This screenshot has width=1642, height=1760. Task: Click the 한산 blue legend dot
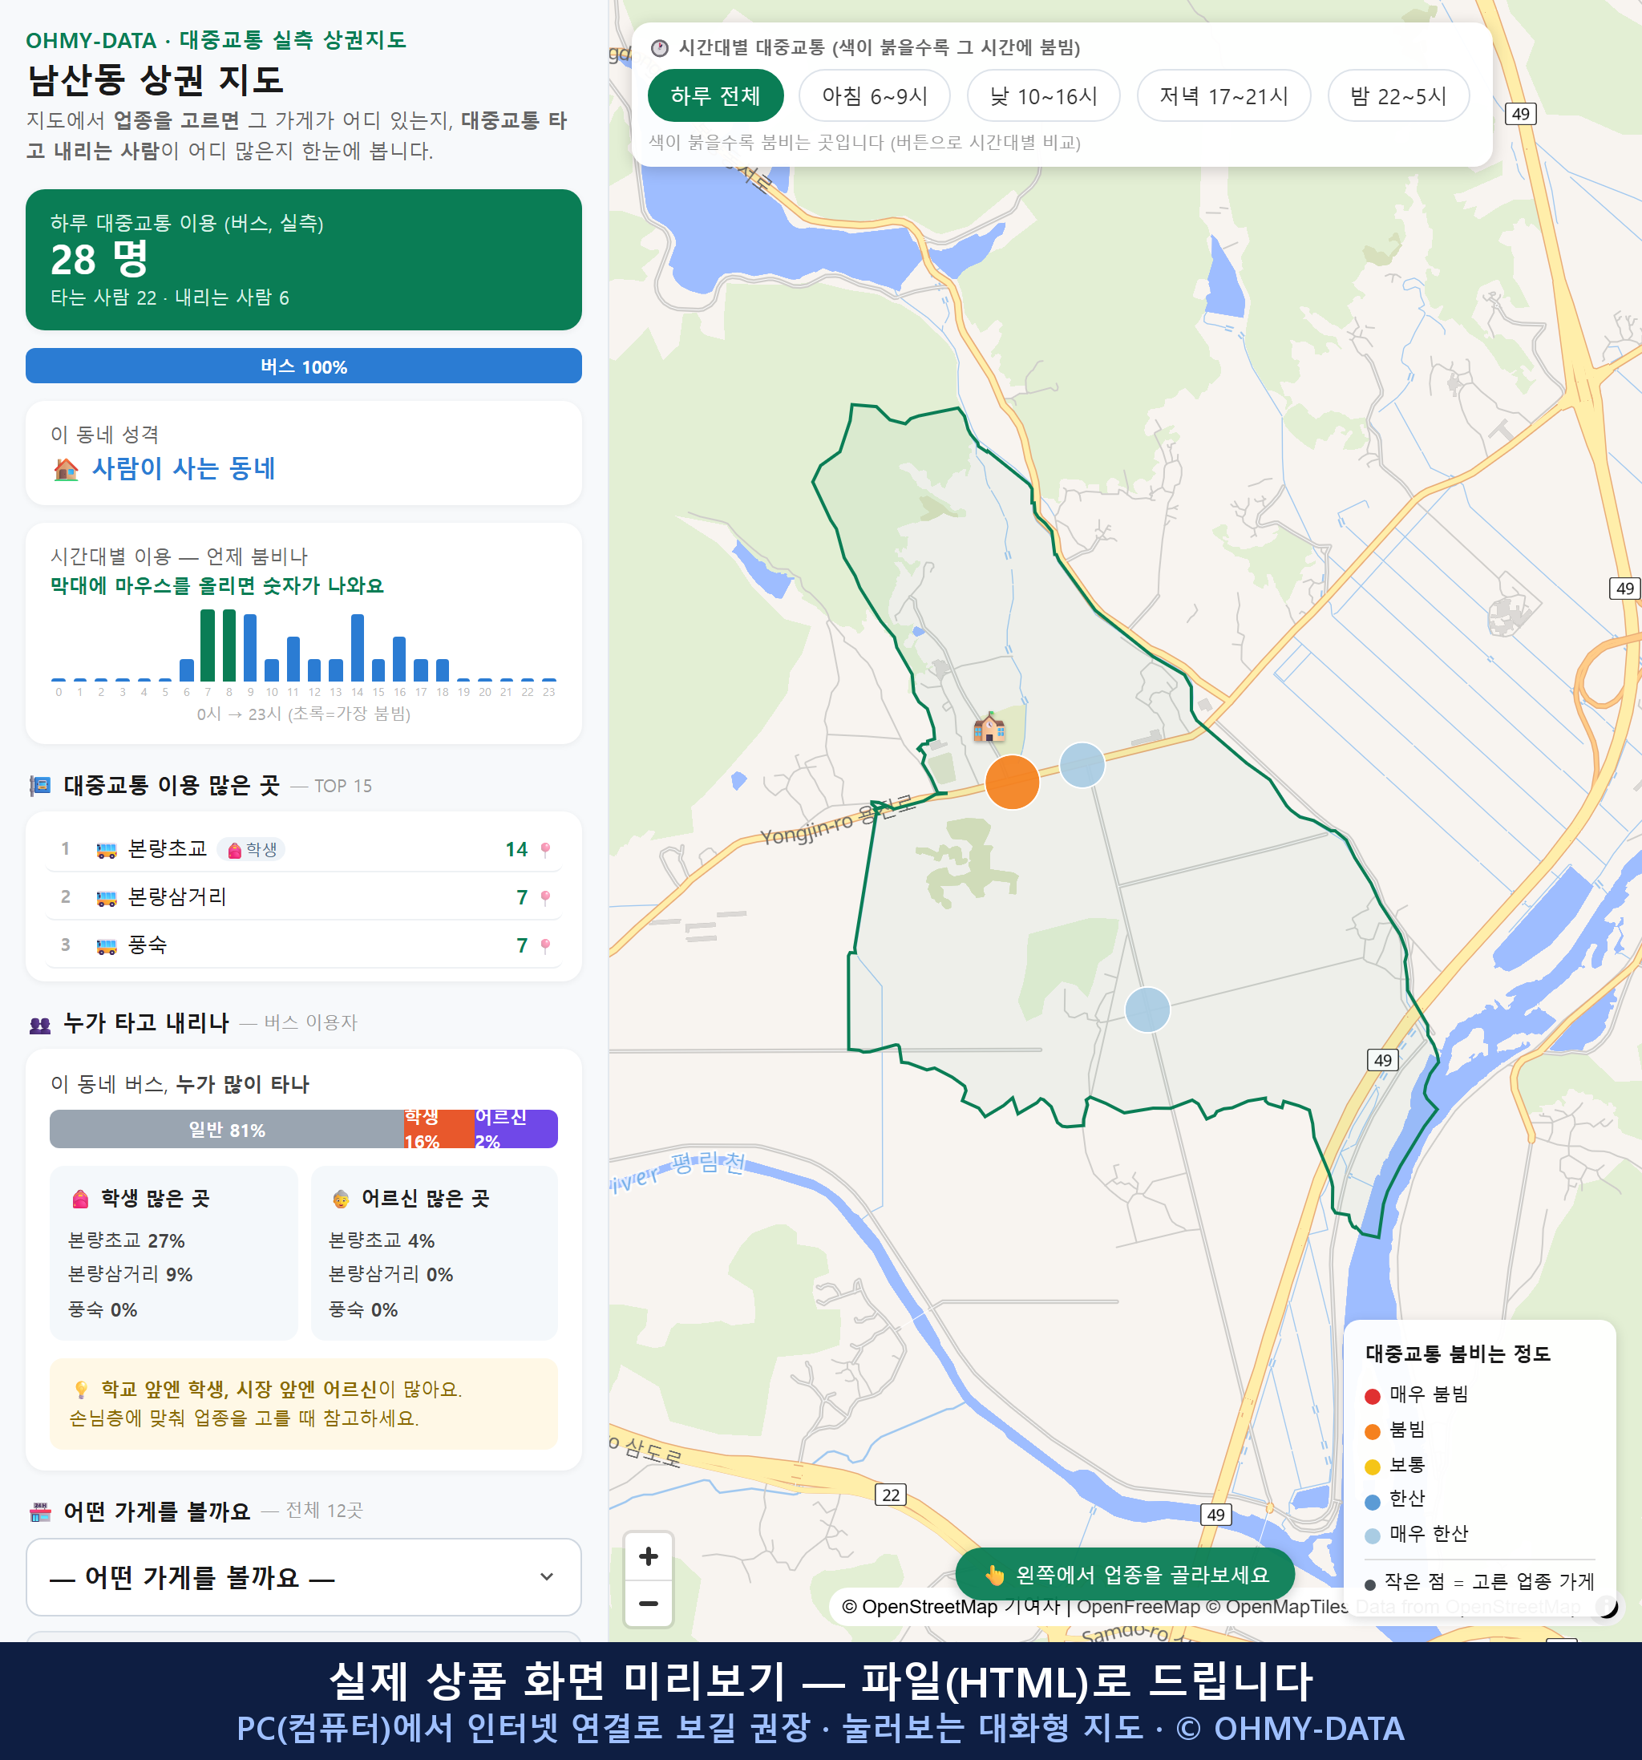tap(1373, 1502)
